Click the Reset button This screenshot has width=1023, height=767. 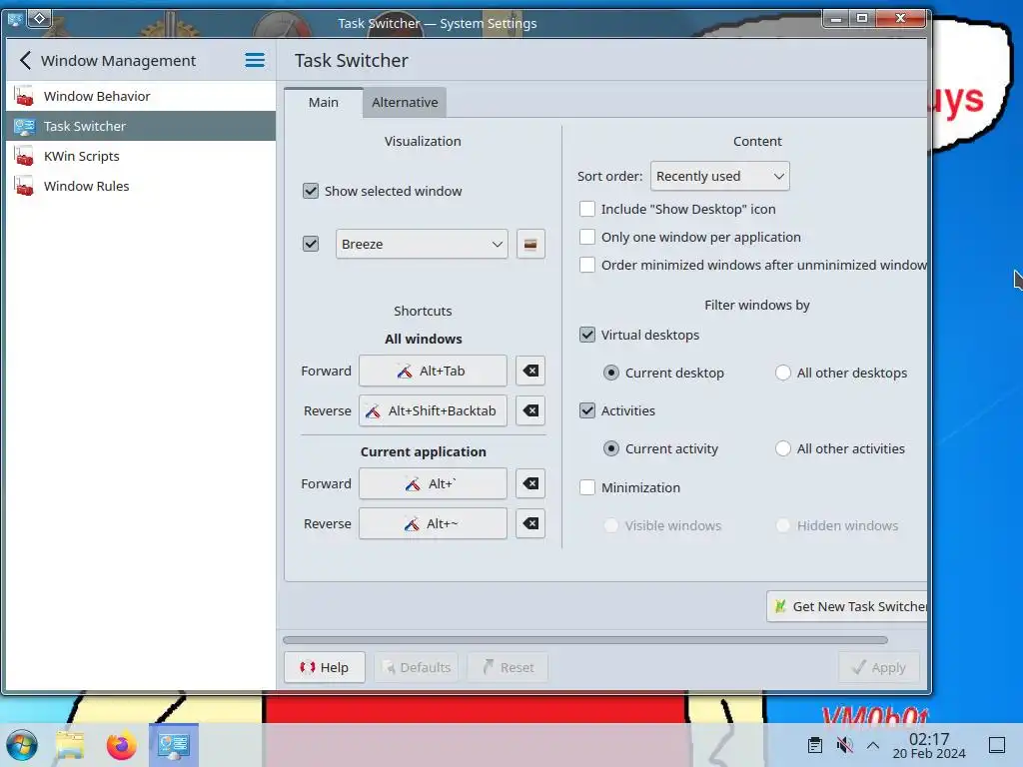(x=508, y=667)
